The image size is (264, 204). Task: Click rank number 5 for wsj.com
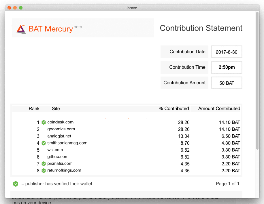click(38, 150)
